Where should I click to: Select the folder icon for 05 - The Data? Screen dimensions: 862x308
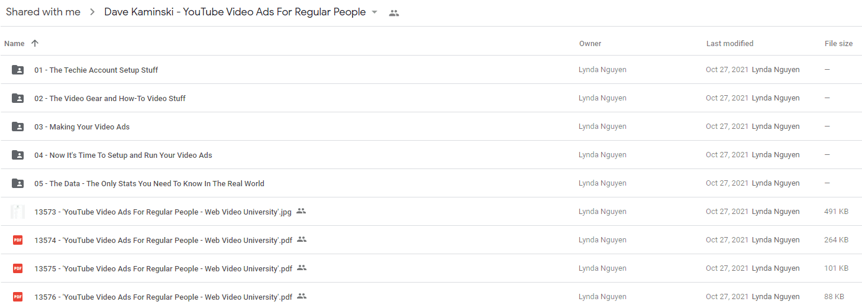point(18,183)
